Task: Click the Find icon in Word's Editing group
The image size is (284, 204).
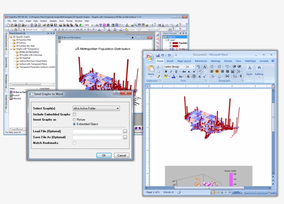Action: coord(259,68)
